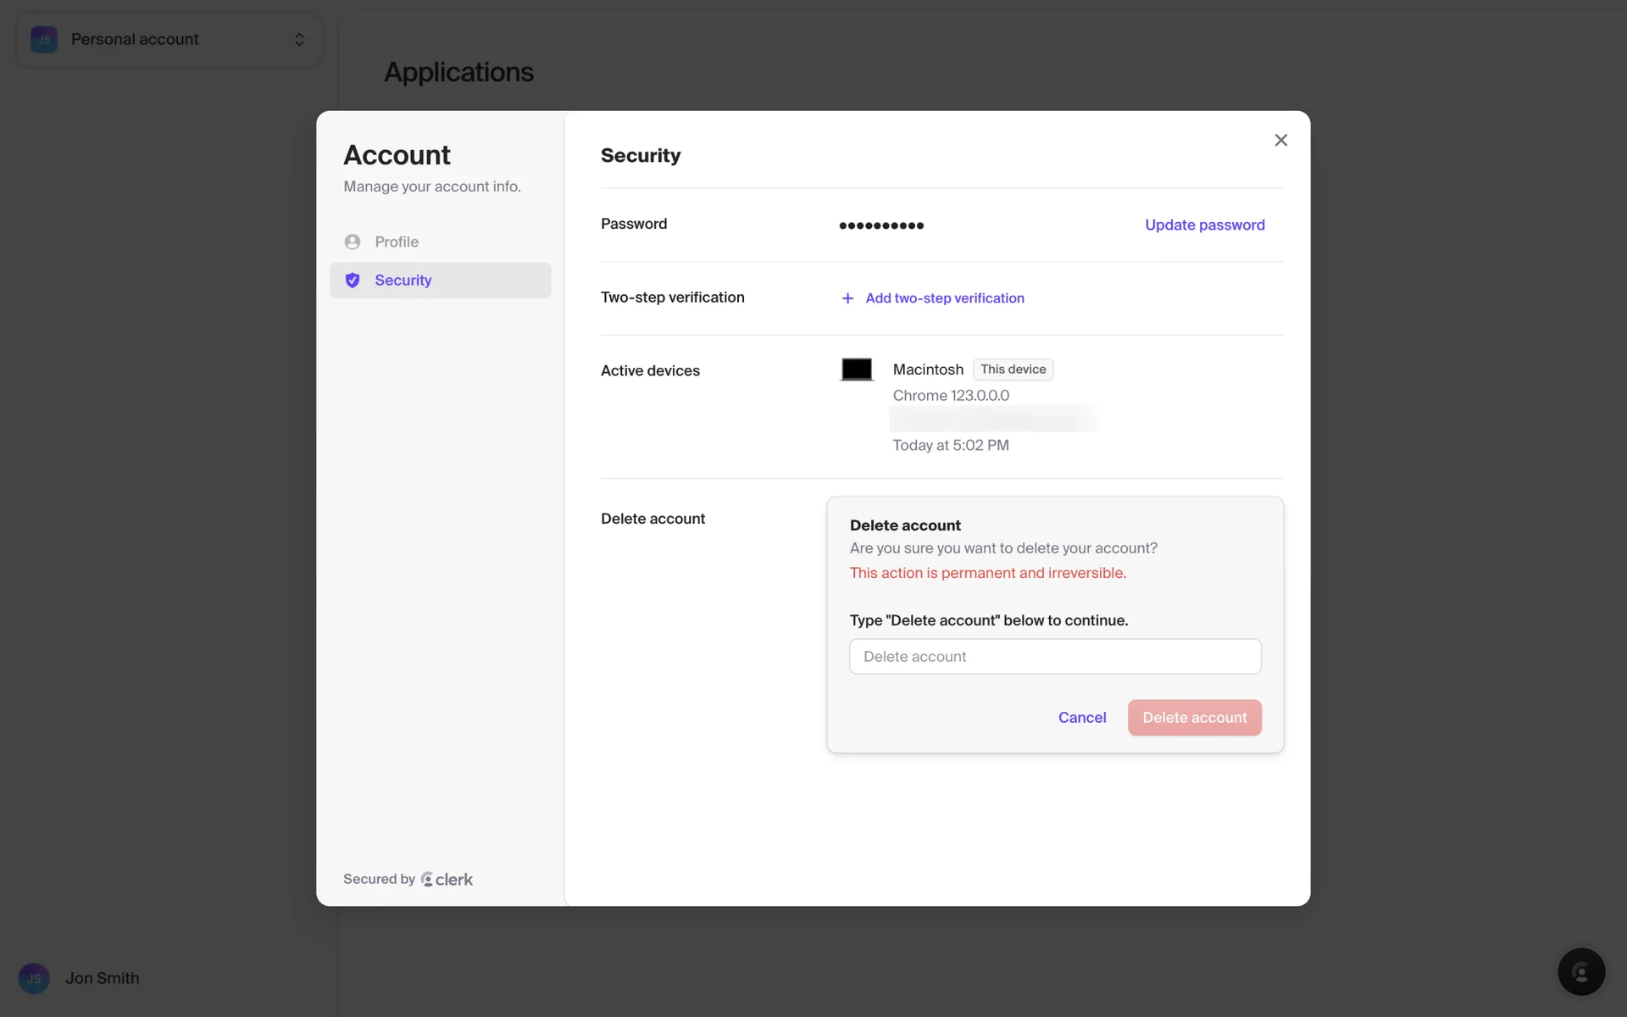Focus the Delete account confirmation text field
1627x1017 pixels.
(1055, 657)
